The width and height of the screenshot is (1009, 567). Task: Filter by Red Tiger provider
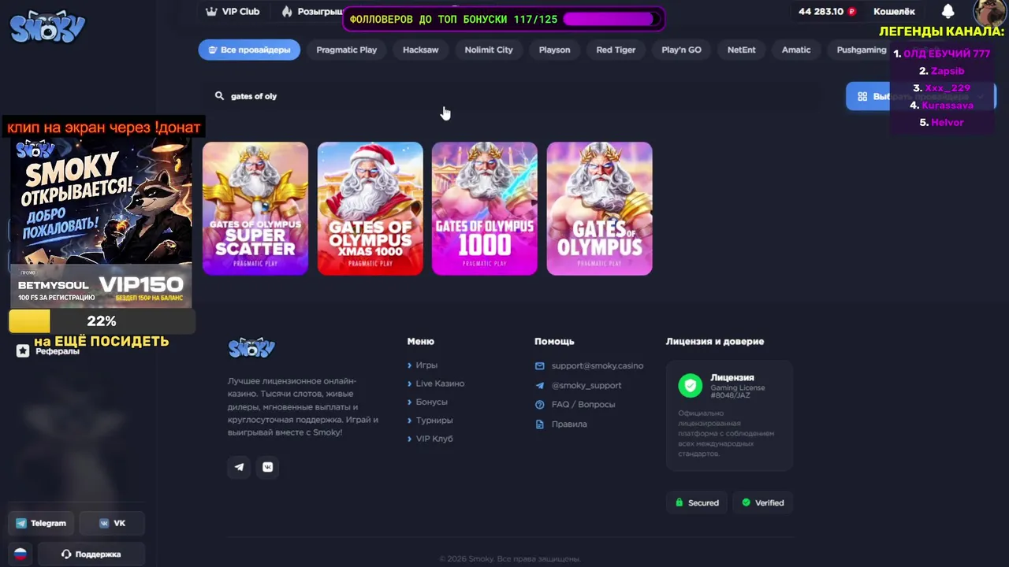616,50
